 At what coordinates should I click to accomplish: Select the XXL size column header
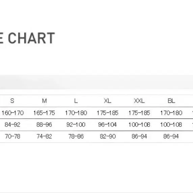coord(139,101)
